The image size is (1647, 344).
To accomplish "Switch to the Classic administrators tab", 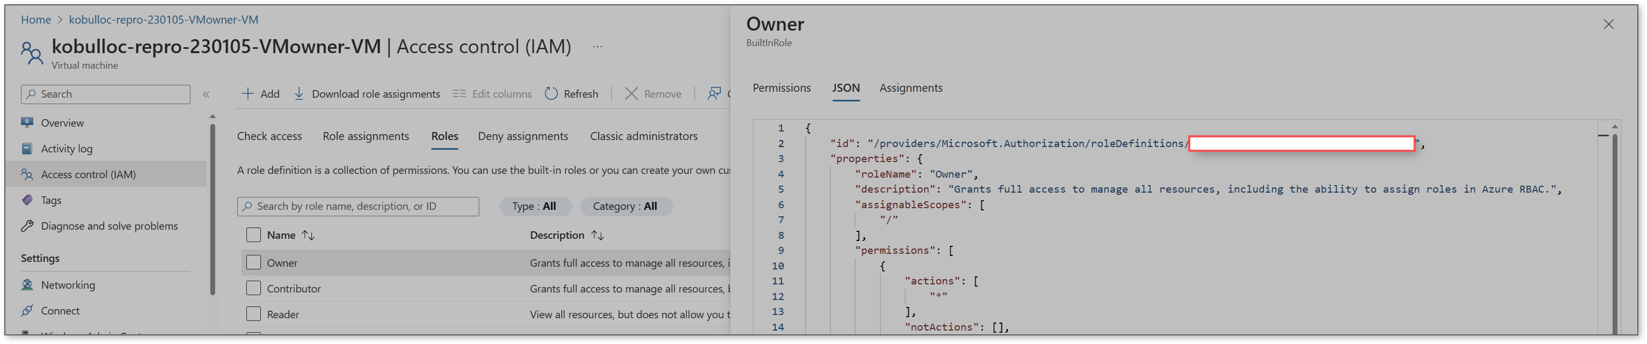I will (644, 136).
